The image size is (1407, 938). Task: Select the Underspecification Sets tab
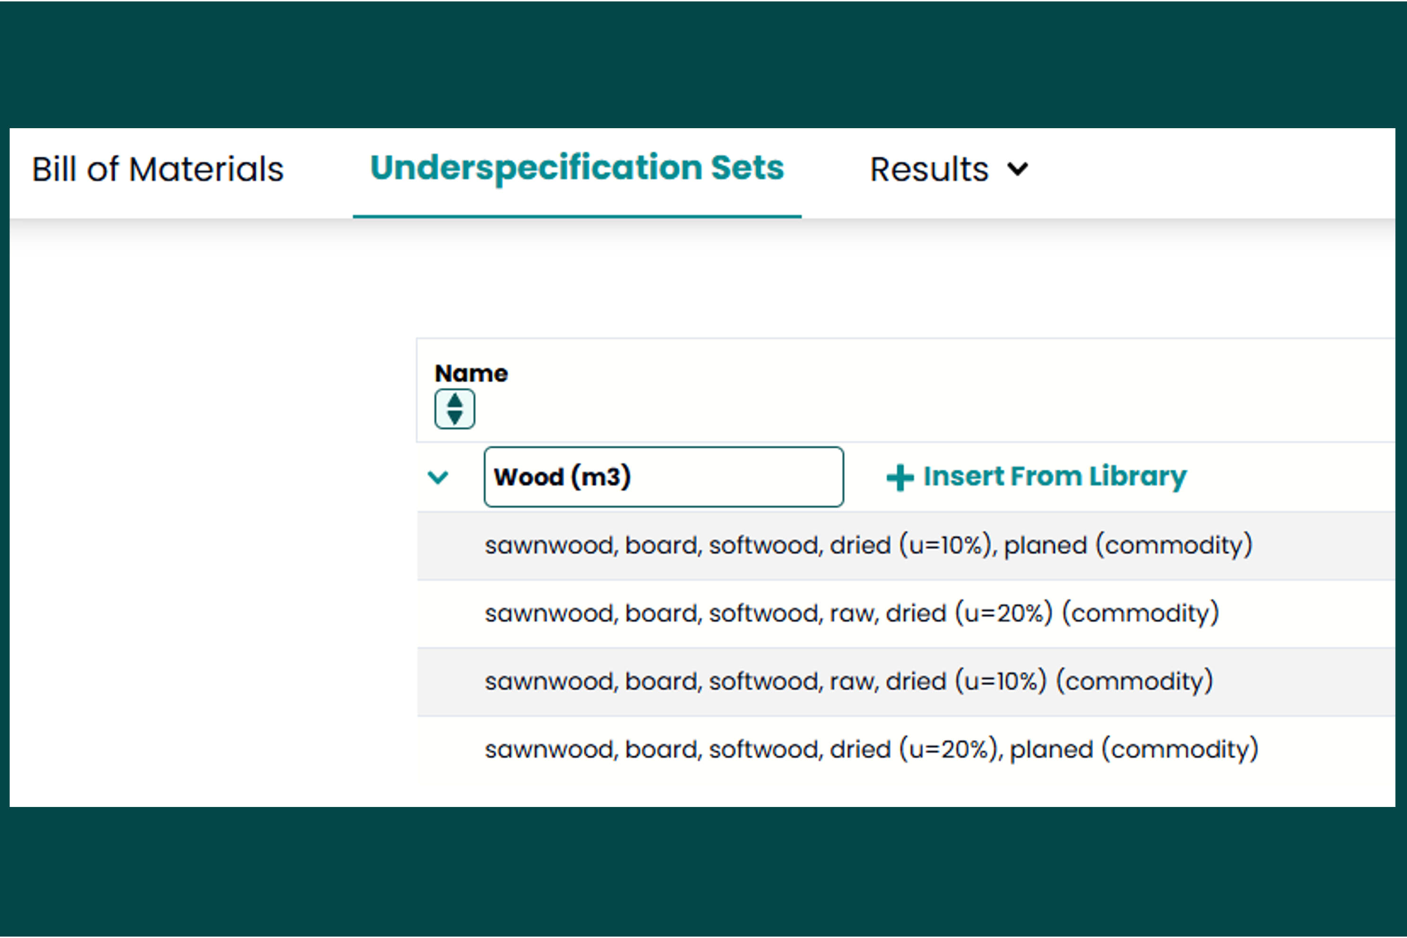point(577,168)
